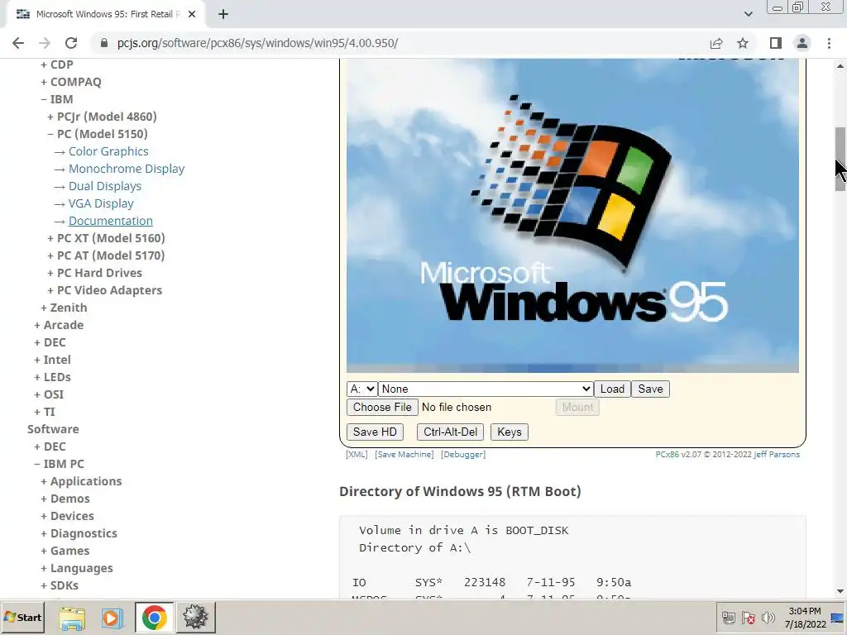Open the Keys button

(x=510, y=432)
